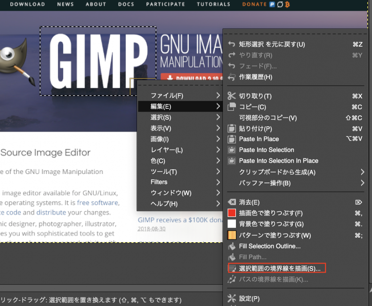Expand the 色(C) submenu arrow
This screenshot has height=306, width=372.
pyautogui.click(x=218, y=161)
